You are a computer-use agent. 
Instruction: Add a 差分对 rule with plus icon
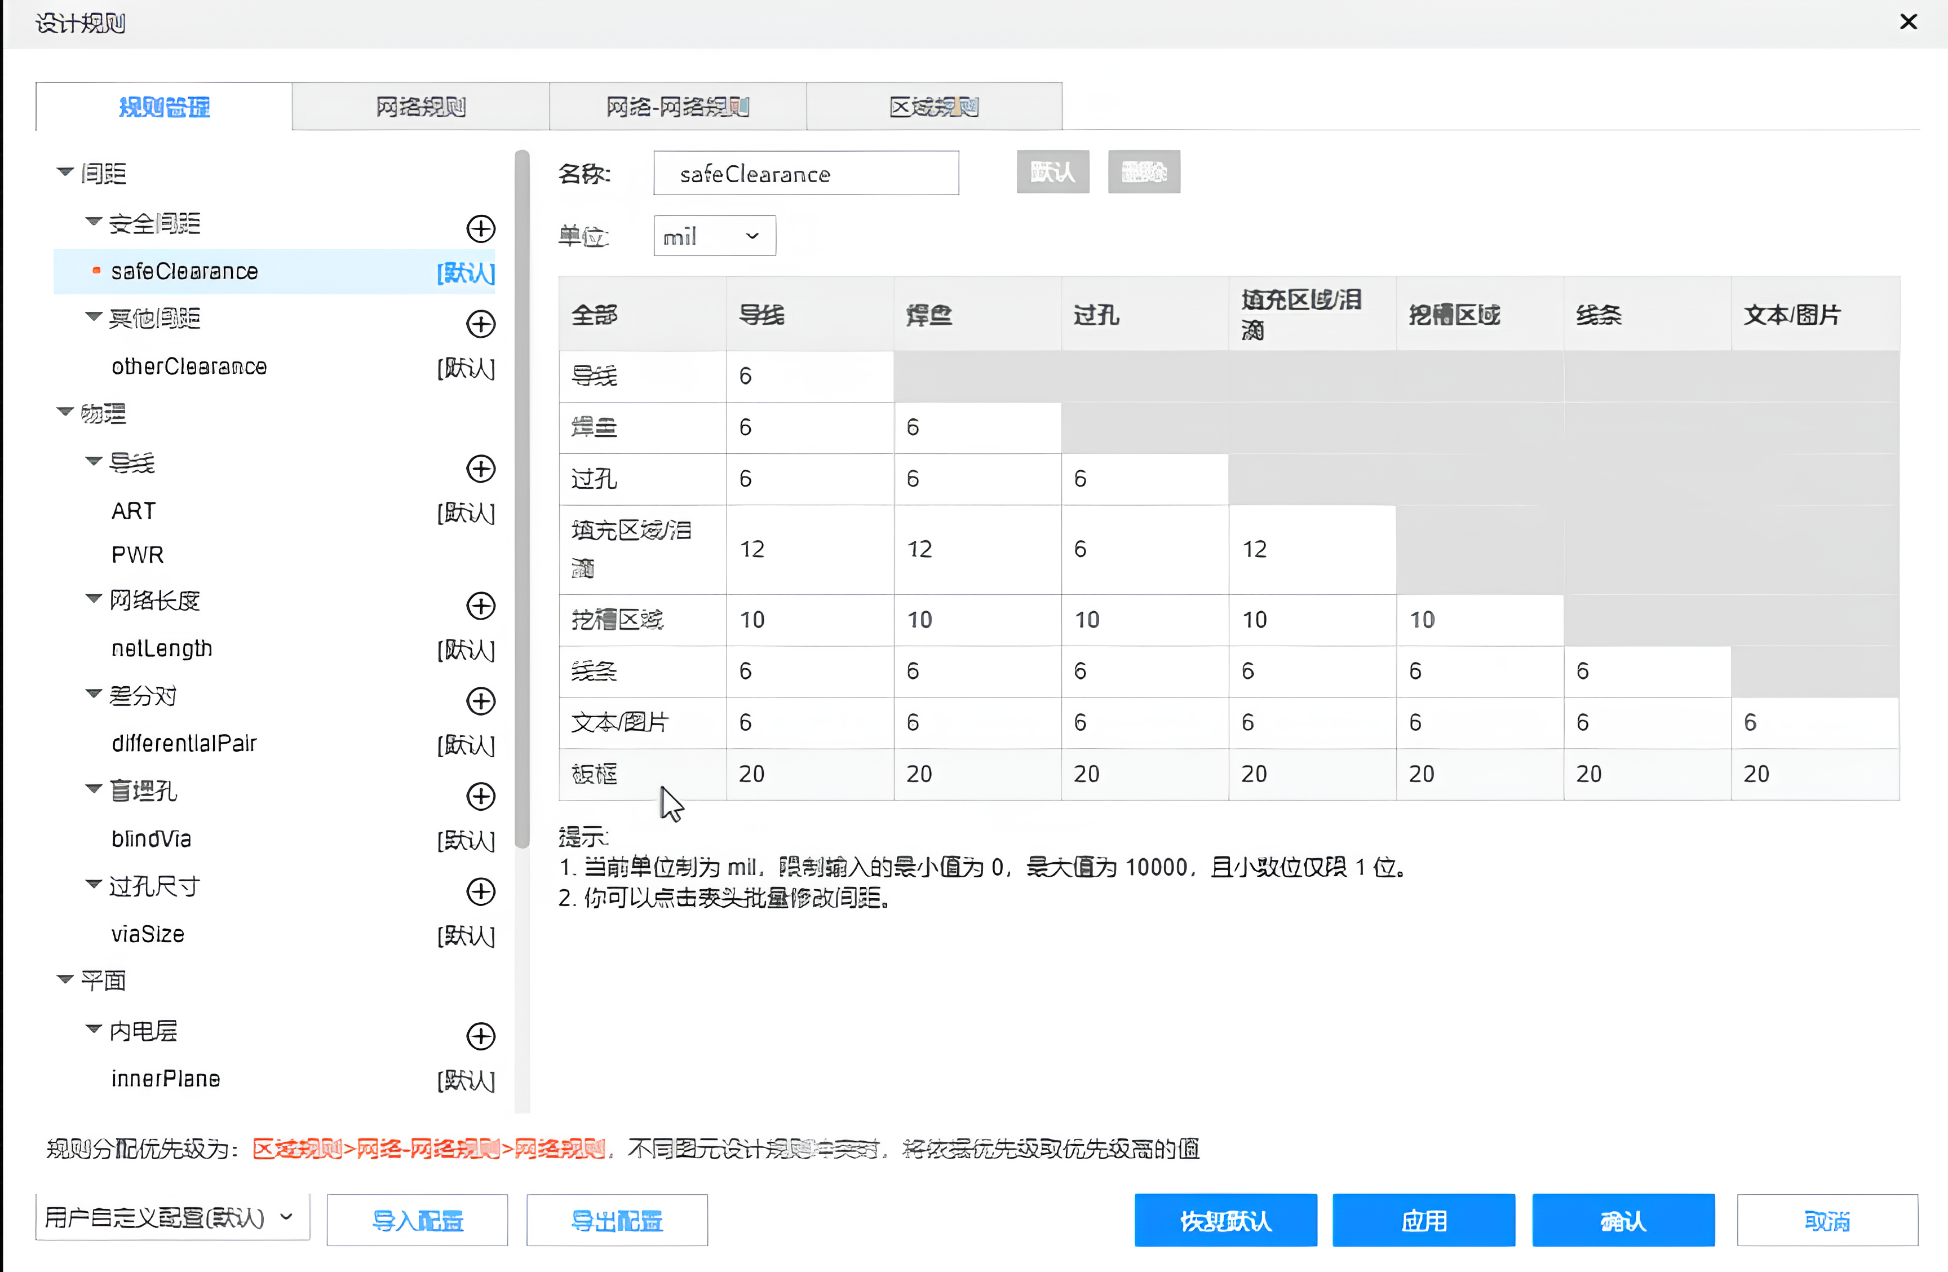(480, 701)
